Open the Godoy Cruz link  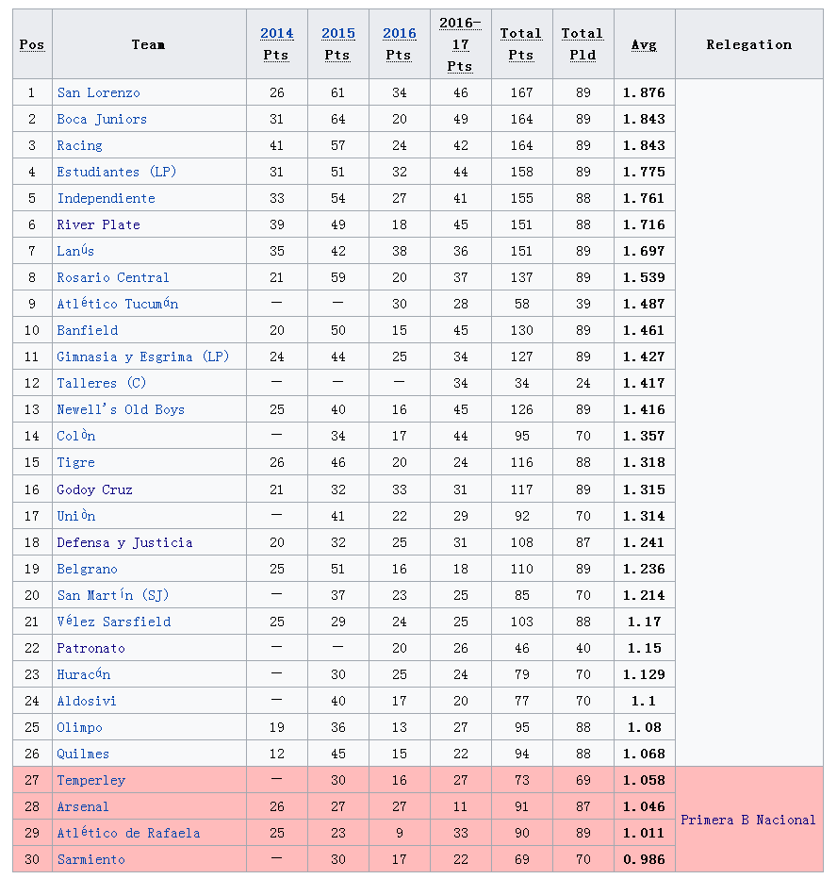(x=94, y=489)
